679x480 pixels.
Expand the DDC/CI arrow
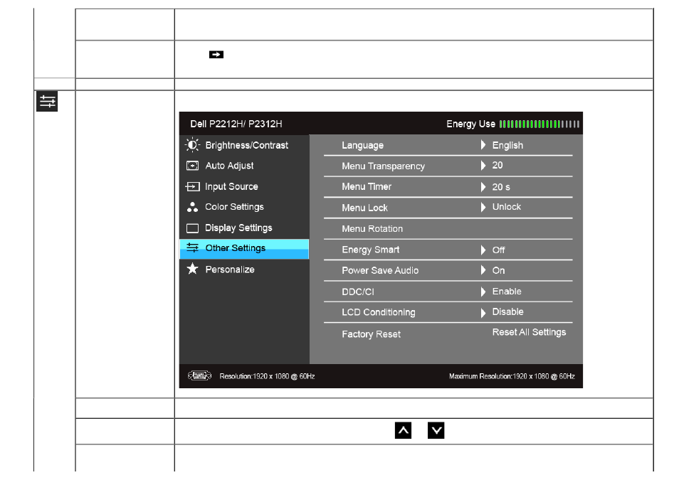483,292
